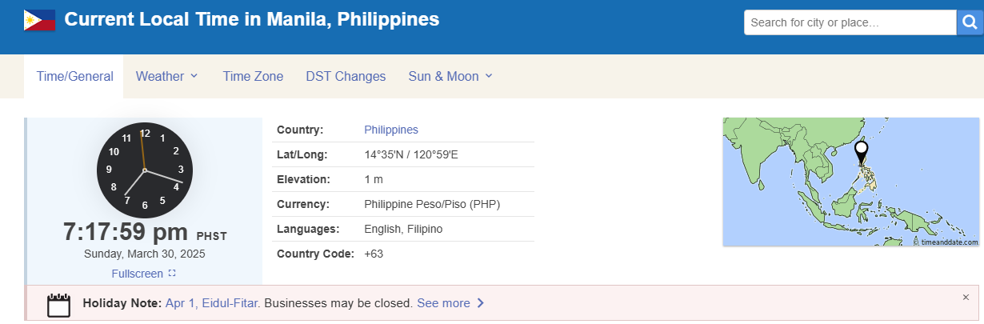
Task: Click the map location pin marker
Action: point(861,150)
